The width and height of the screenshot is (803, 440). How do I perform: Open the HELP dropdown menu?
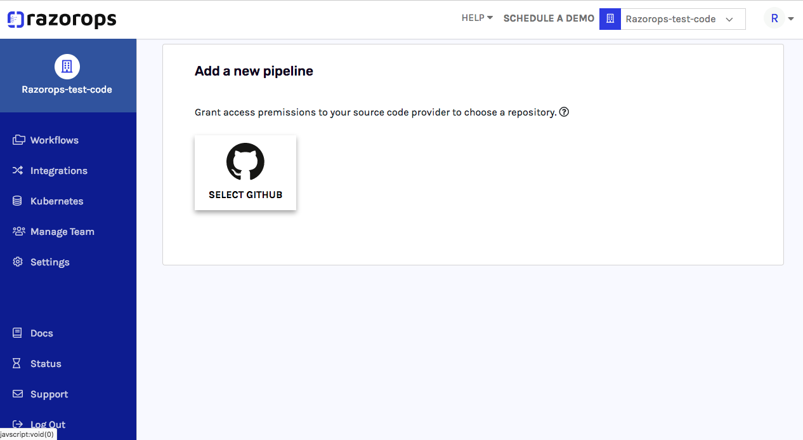(477, 18)
